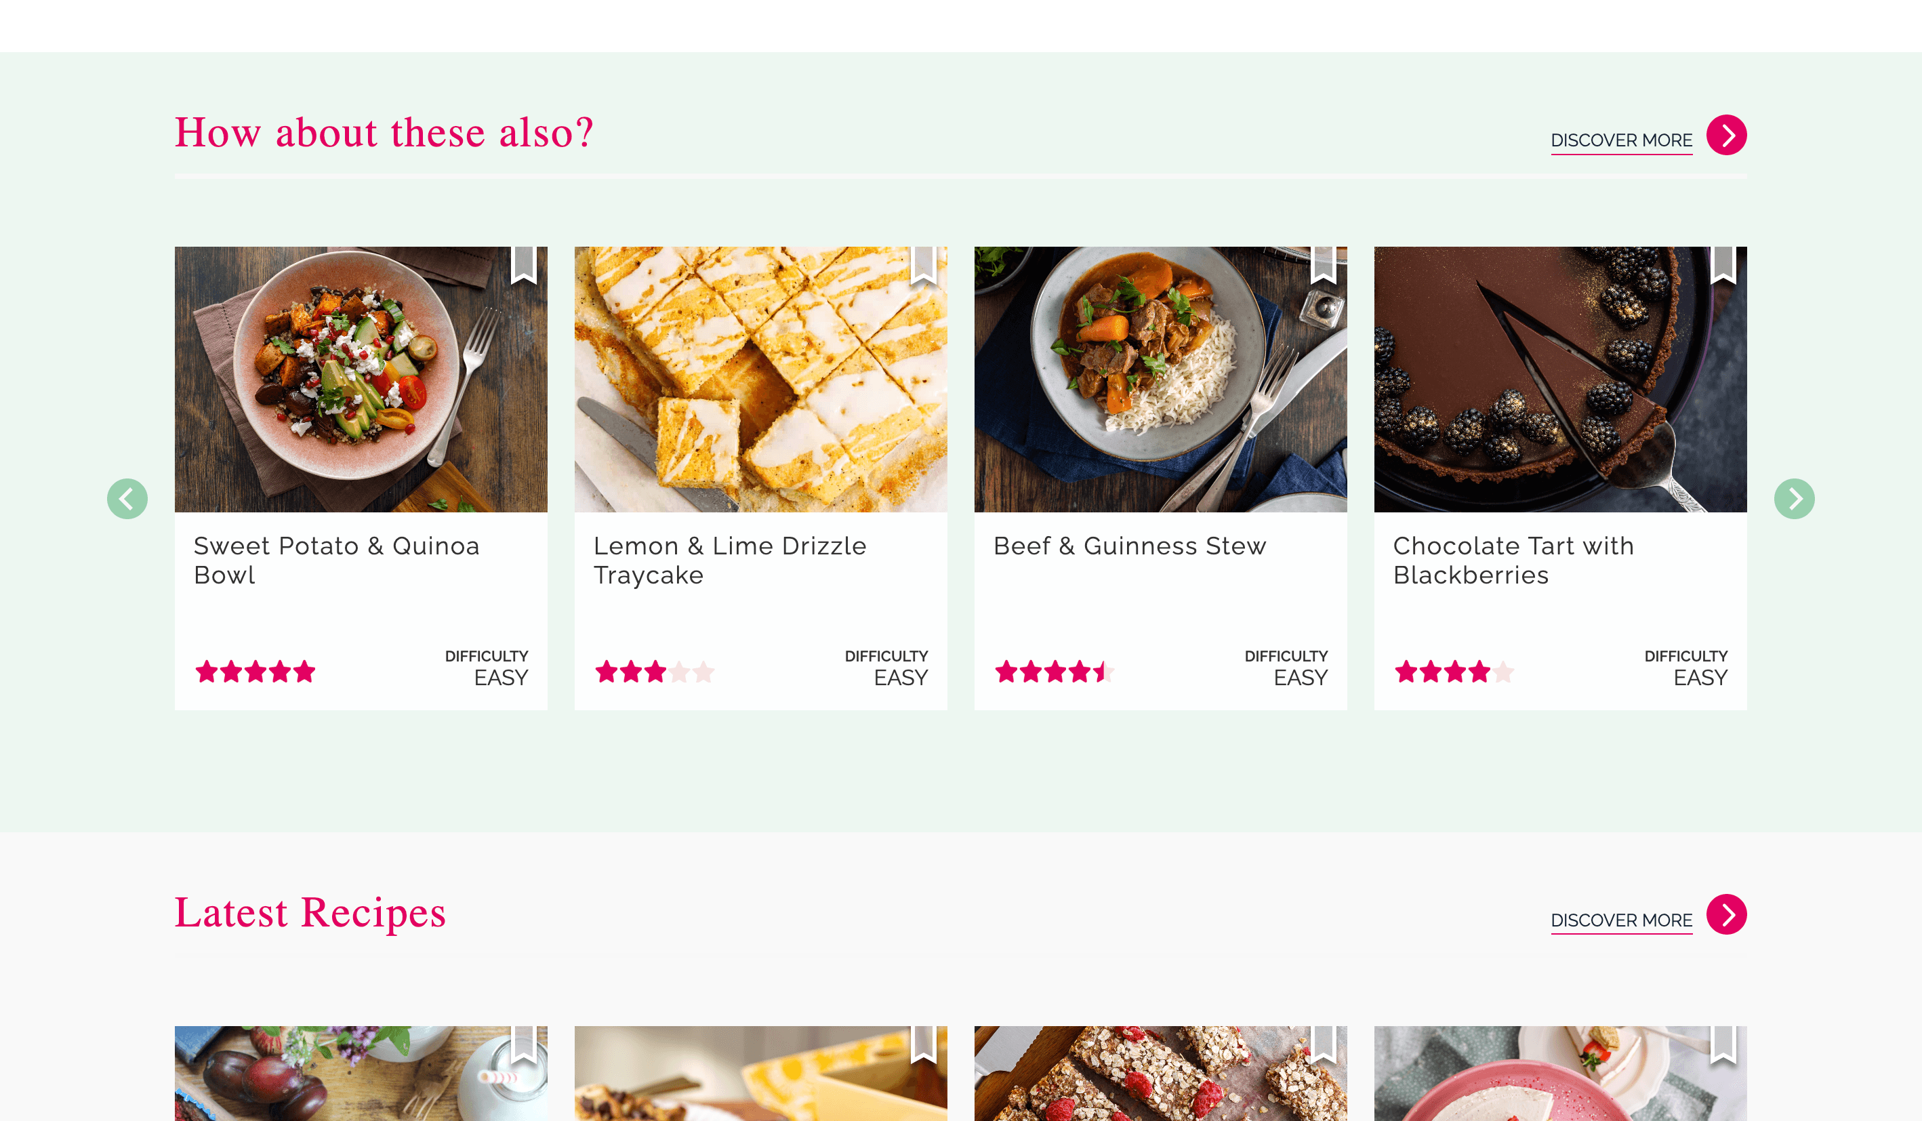Advance carousel with the green next arrow
This screenshot has width=1922, height=1121.
click(x=1794, y=499)
